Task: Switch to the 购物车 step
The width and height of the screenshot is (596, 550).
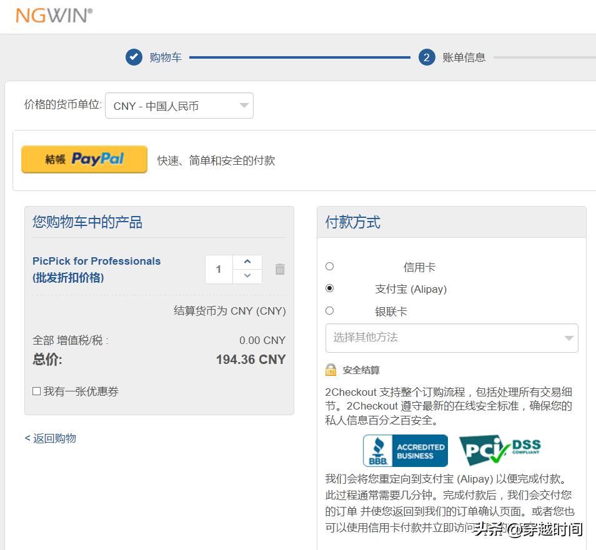Action: (164, 57)
